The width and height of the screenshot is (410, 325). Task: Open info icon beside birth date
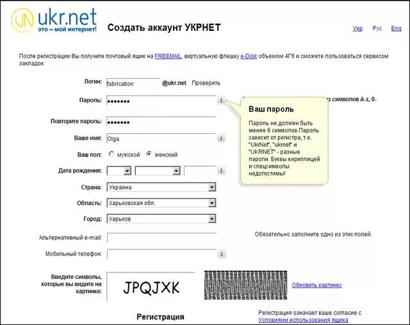click(221, 171)
